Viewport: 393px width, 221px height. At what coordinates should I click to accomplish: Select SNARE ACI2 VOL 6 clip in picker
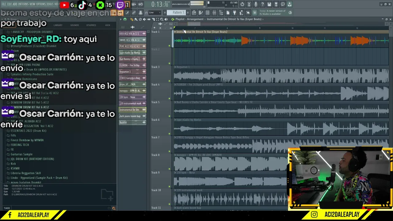pyautogui.click(x=132, y=40)
